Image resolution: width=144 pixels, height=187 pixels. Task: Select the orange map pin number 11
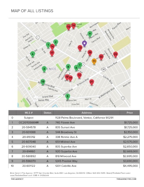(x=94, y=62)
